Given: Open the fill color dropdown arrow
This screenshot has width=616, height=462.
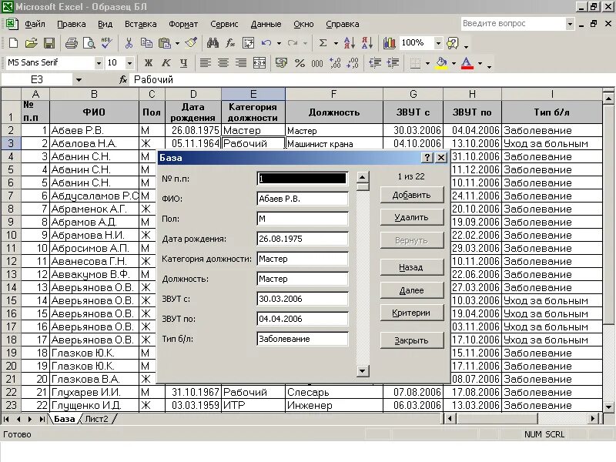Looking at the screenshot, I should click(454, 63).
